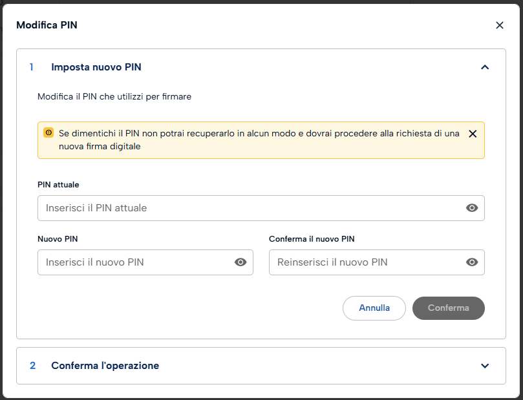Click the grey Conferma button
This screenshot has width=523, height=400.
pyautogui.click(x=448, y=308)
